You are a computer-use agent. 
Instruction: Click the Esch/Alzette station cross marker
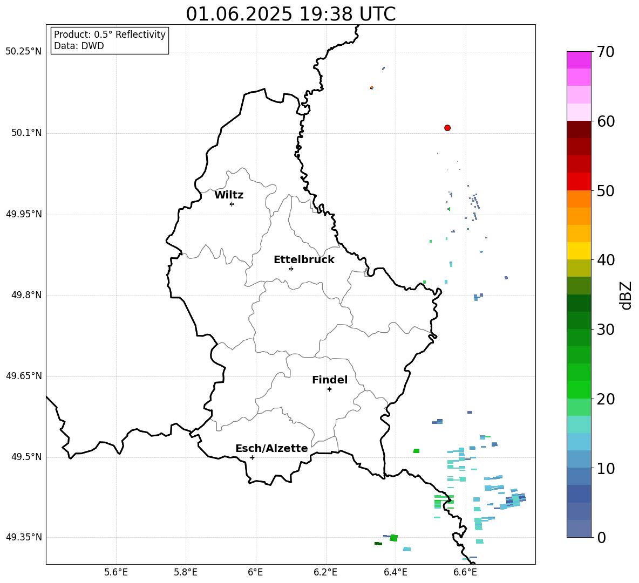click(252, 457)
